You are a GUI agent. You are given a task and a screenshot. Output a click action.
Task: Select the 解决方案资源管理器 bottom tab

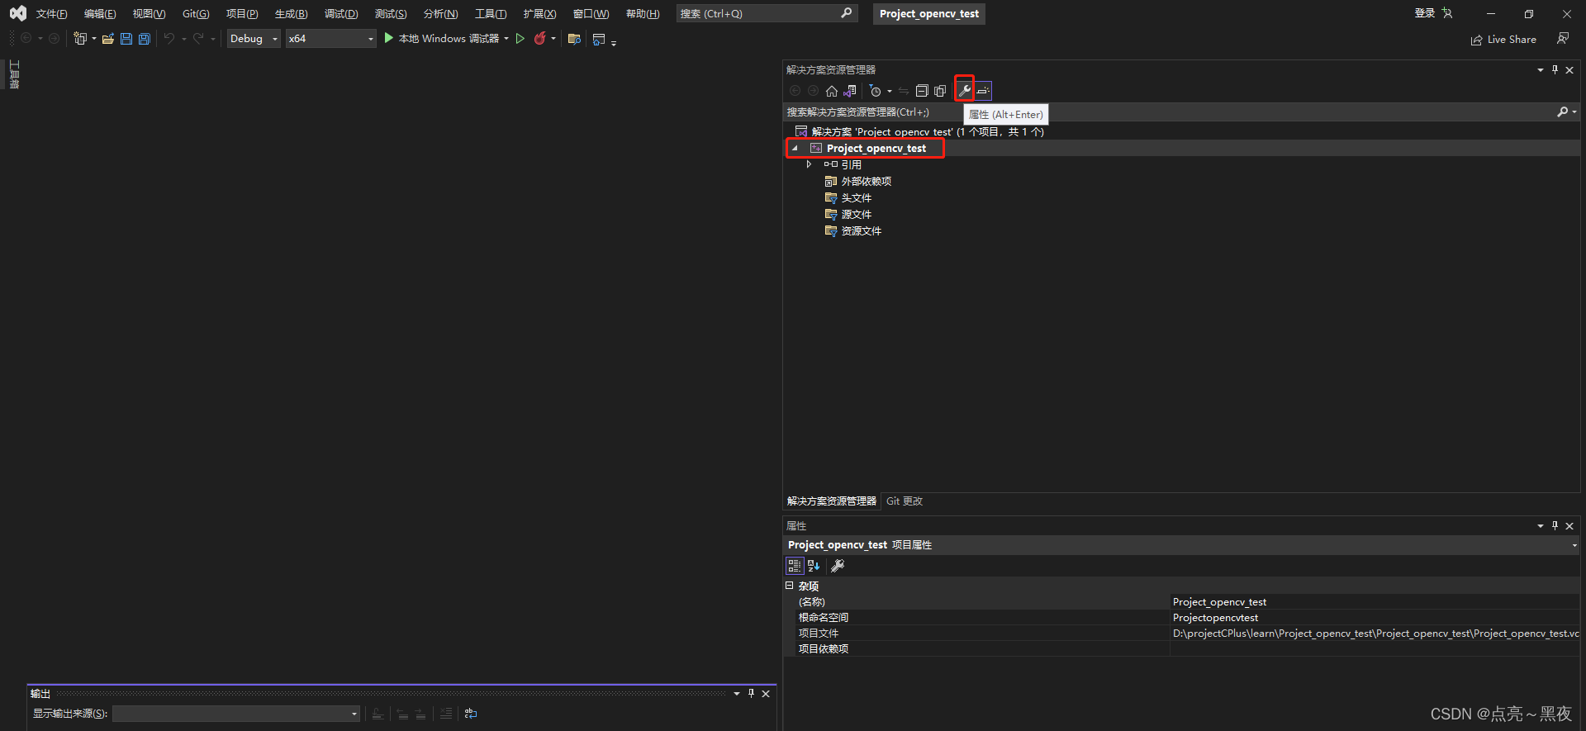[x=832, y=501]
